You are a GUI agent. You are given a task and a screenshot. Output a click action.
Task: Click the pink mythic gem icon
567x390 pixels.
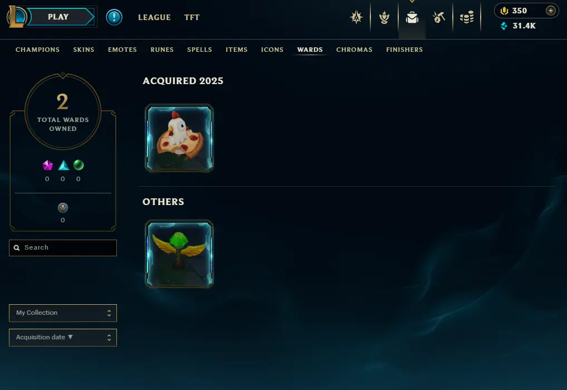coord(47,165)
